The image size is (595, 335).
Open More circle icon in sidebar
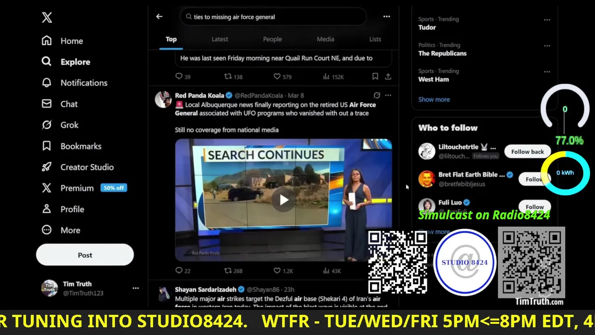point(46,230)
